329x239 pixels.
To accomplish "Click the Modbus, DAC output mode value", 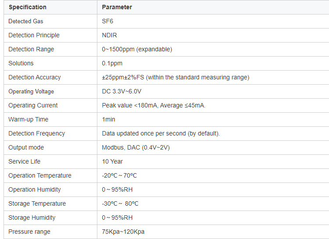I will click(x=136, y=147).
